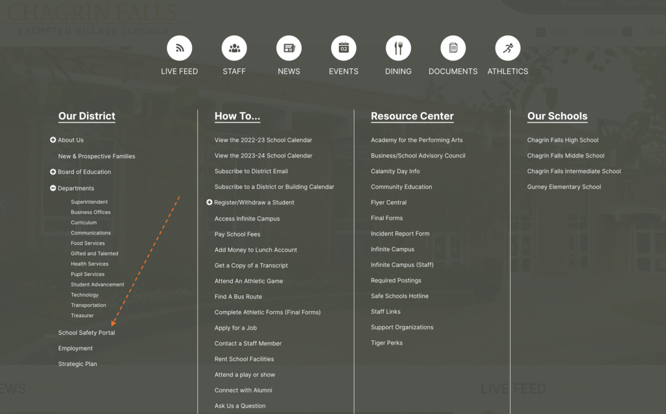Go to Treasurer department

[x=82, y=316]
